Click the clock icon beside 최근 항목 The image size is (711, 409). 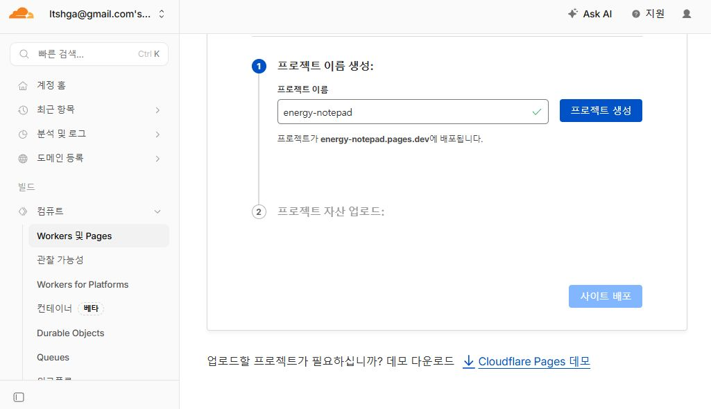click(x=23, y=110)
